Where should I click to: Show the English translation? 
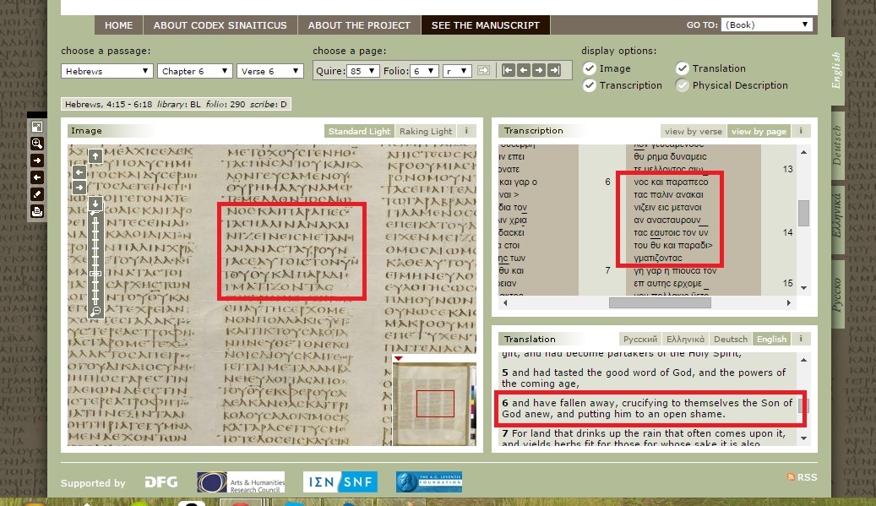pos(771,339)
